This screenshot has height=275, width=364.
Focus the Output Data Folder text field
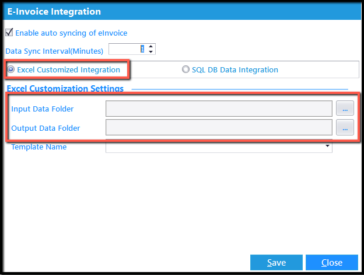click(x=219, y=127)
